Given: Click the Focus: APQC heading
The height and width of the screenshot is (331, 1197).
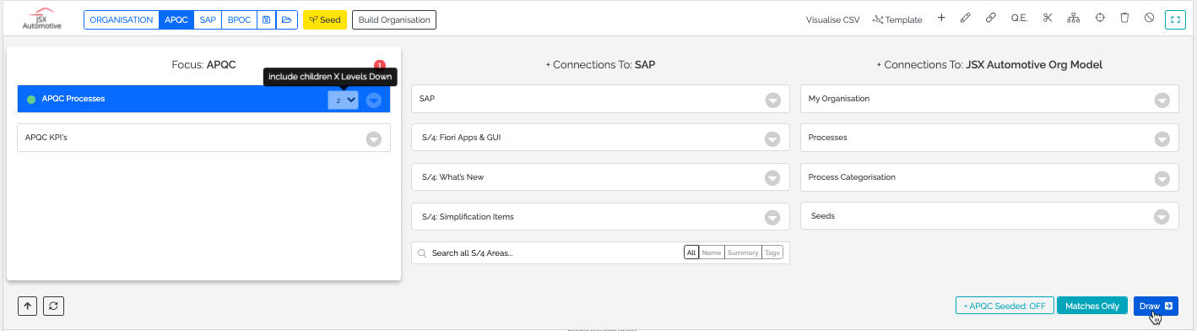Looking at the screenshot, I should pyautogui.click(x=203, y=65).
